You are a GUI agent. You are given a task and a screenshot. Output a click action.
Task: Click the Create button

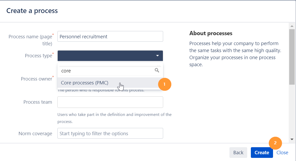click(x=262, y=152)
